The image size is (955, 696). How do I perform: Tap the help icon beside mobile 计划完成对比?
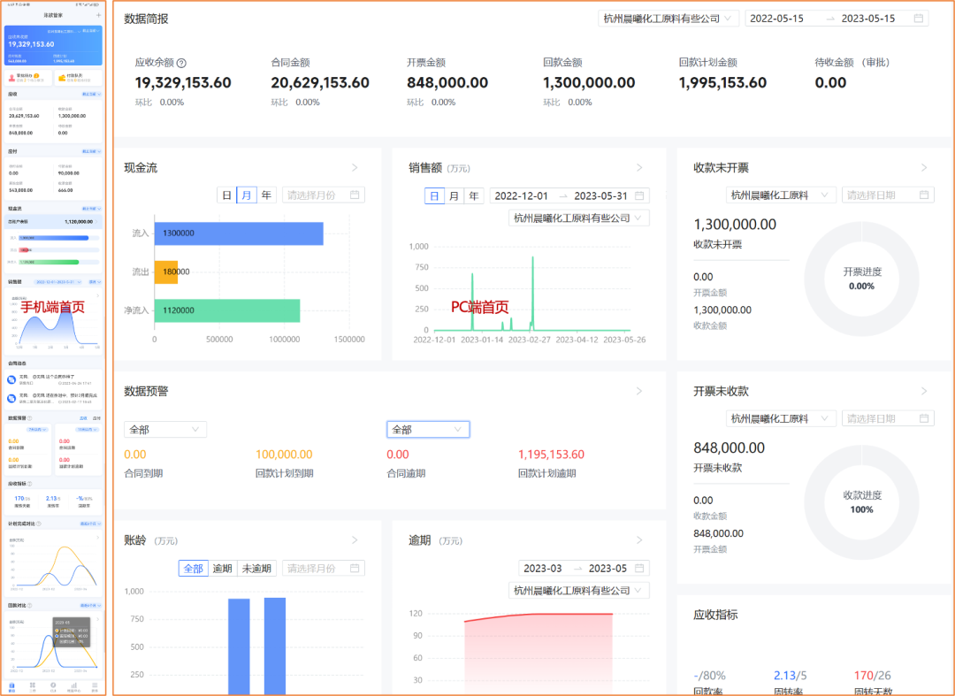[x=39, y=524]
